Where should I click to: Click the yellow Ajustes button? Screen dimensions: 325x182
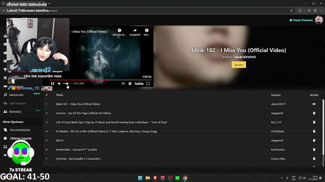click(239, 65)
